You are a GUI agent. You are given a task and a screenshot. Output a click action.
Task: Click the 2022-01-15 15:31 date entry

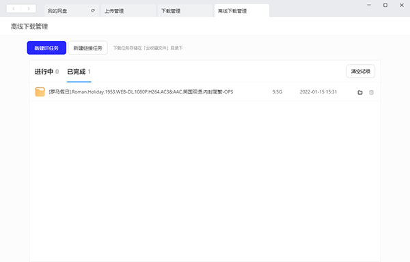pos(318,92)
